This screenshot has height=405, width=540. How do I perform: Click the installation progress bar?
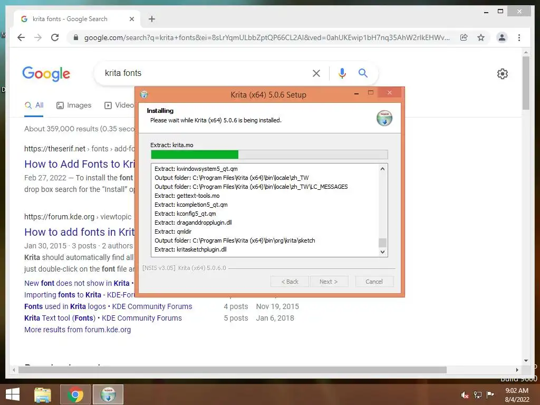(269, 155)
